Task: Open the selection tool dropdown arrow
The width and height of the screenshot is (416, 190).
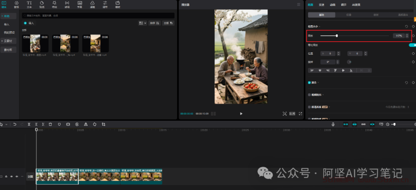Action: [x=7, y=124]
